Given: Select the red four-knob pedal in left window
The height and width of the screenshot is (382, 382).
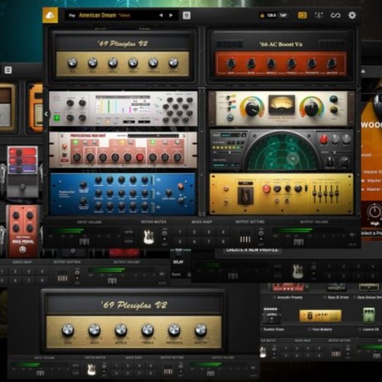Looking at the screenshot, I should coord(23,231).
